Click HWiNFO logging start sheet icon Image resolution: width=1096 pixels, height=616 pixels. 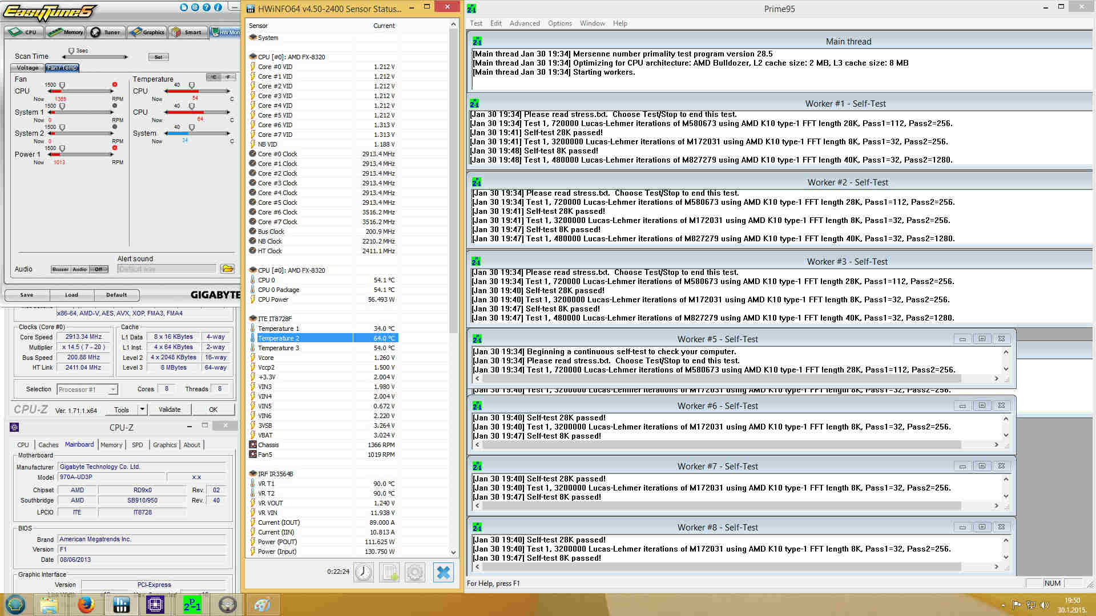click(390, 572)
